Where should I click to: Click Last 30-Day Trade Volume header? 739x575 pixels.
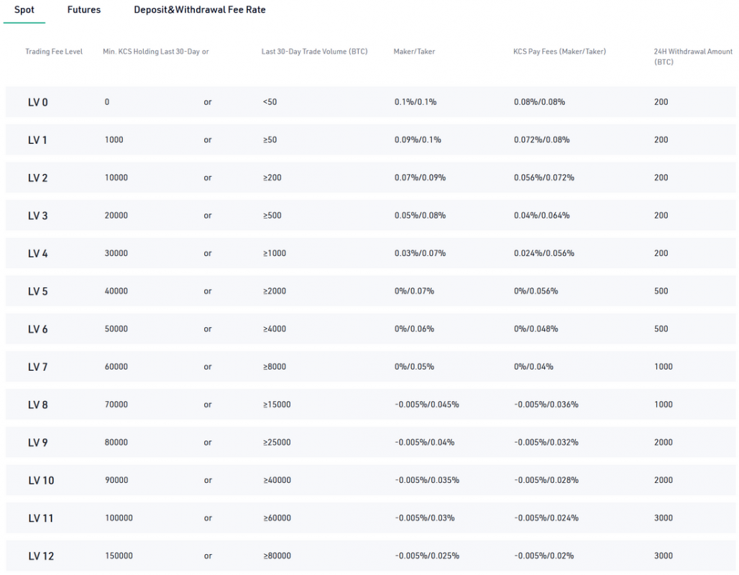pyautogui.click(x=314, y=52)
